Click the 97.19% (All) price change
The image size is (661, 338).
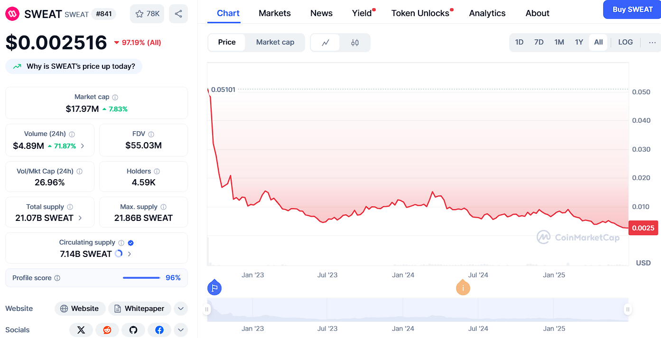[x=138, y=43]
